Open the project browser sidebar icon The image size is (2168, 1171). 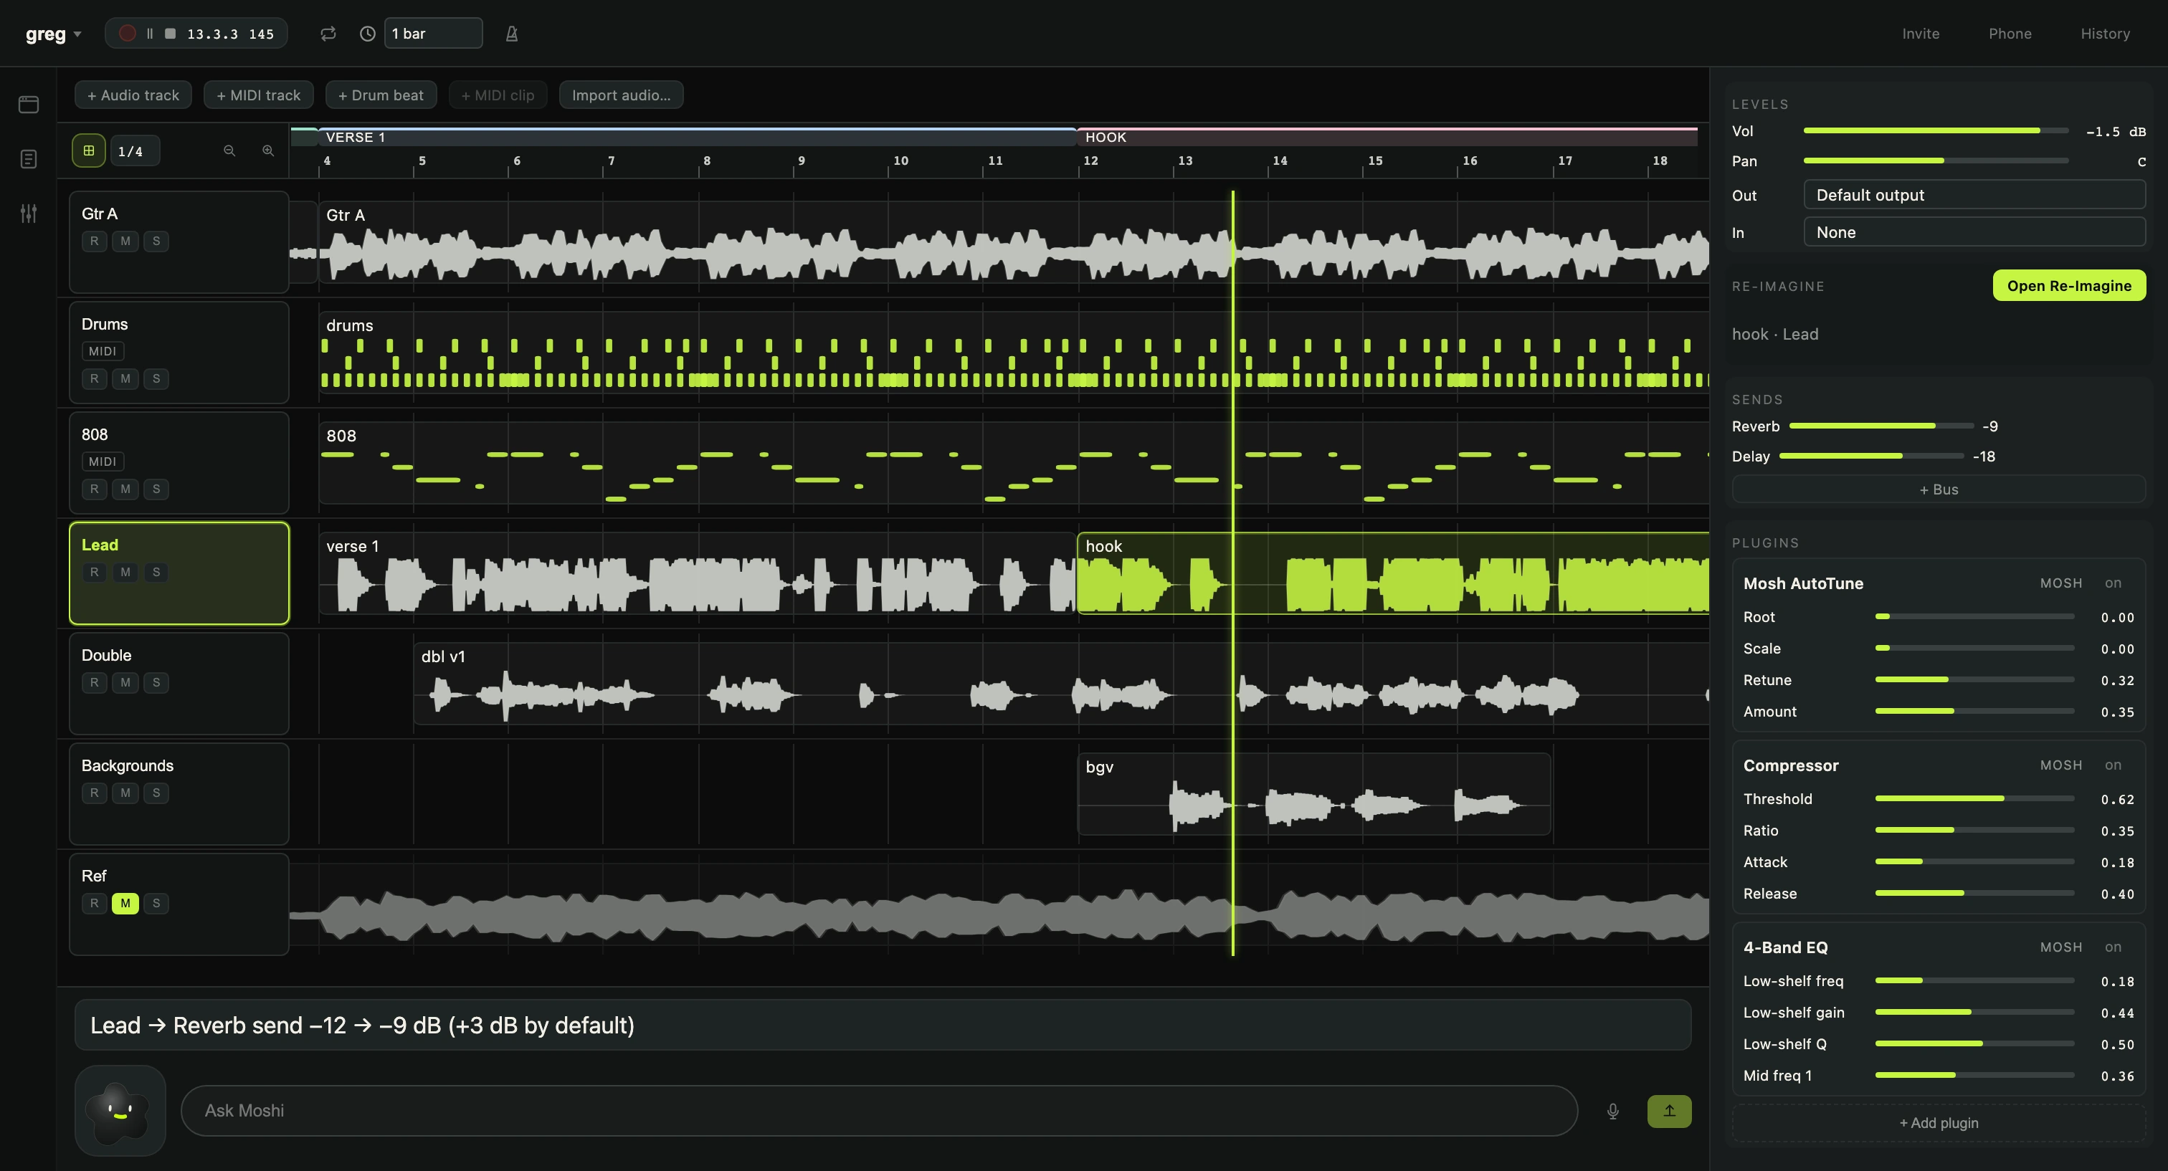pos(29,105)
